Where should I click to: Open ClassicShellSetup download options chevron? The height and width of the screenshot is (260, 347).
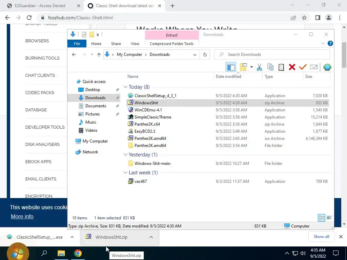pos(72,237)
